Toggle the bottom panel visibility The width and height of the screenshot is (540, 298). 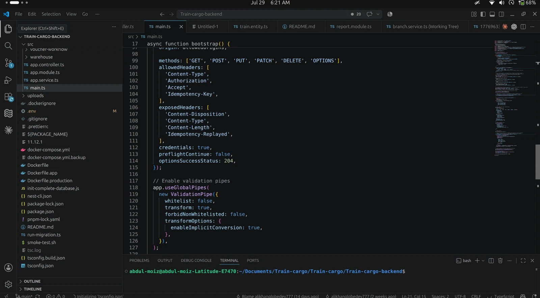(492, 14)
